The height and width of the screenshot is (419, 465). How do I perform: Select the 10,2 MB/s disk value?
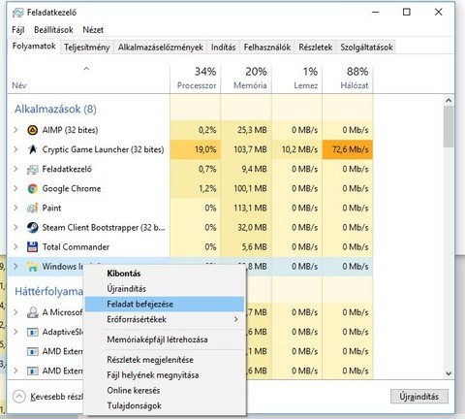tap(297, 149)
